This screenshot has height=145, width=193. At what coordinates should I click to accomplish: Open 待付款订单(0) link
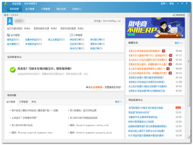click(x=97, y=40)
